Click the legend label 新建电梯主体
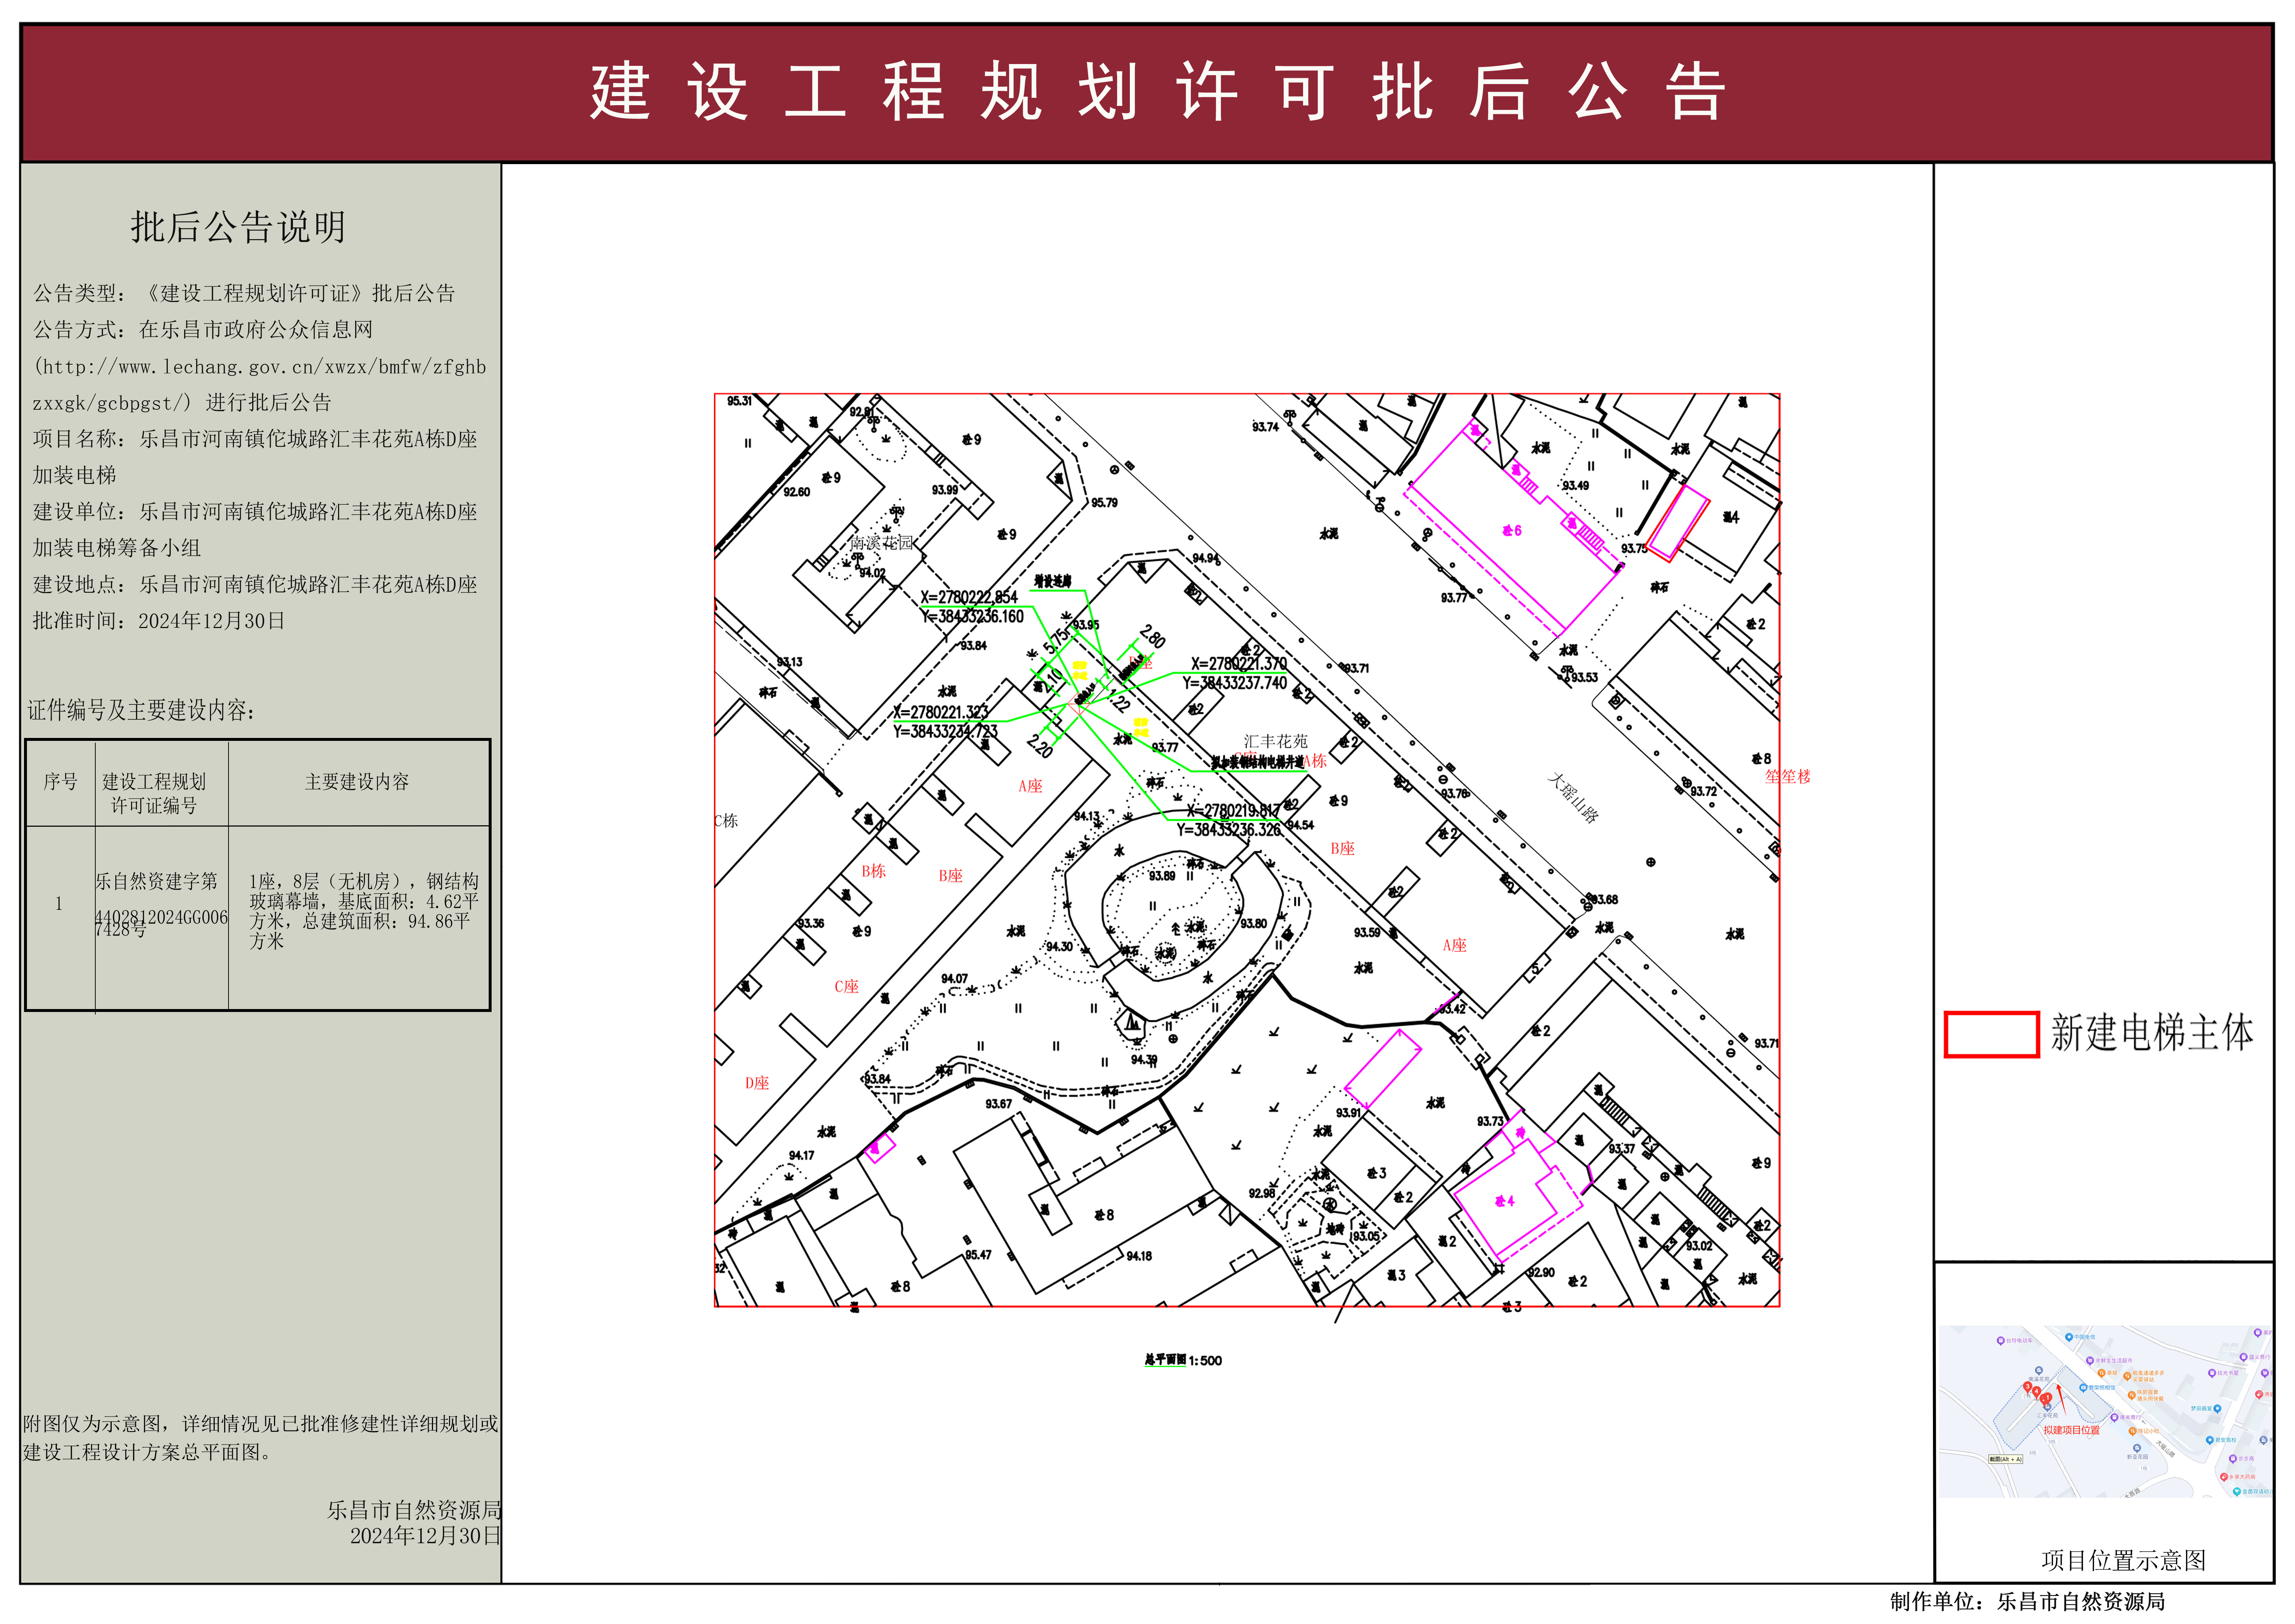2295x1624 pixels. 2152,1032
